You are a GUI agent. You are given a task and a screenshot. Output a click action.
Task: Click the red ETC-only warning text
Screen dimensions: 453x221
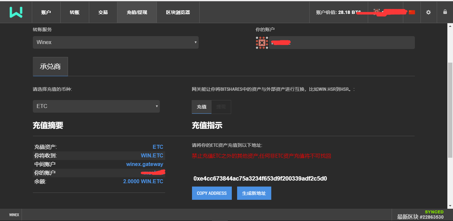261,156
